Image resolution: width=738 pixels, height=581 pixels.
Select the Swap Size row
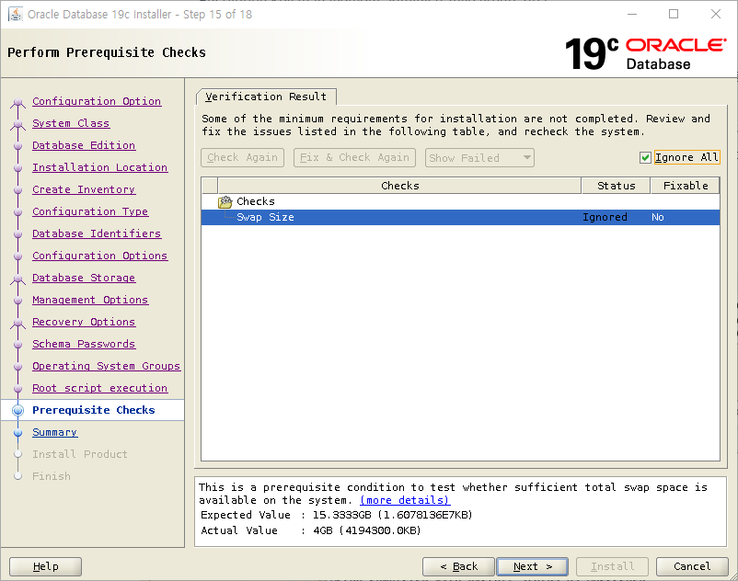click(x=460, y=217)
